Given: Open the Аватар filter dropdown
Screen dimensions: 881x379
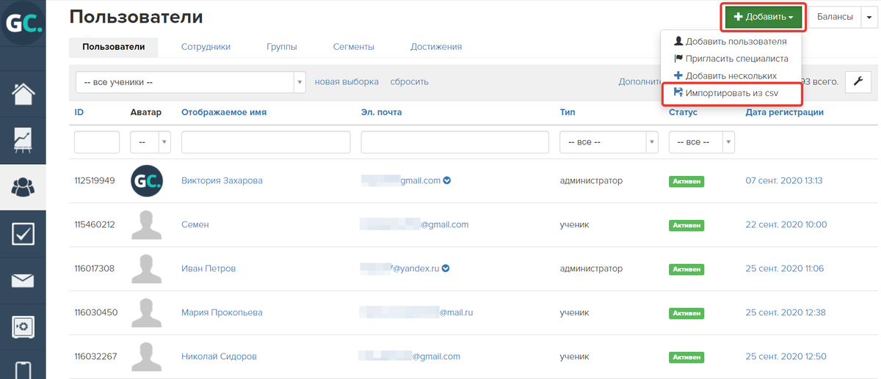Looking at the screenshot, I should (x=150, y=142).
